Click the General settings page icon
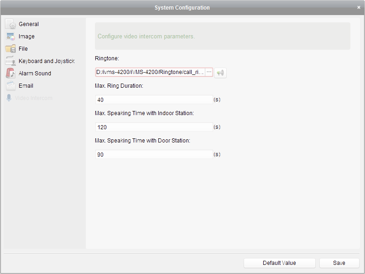 [10, 24]
